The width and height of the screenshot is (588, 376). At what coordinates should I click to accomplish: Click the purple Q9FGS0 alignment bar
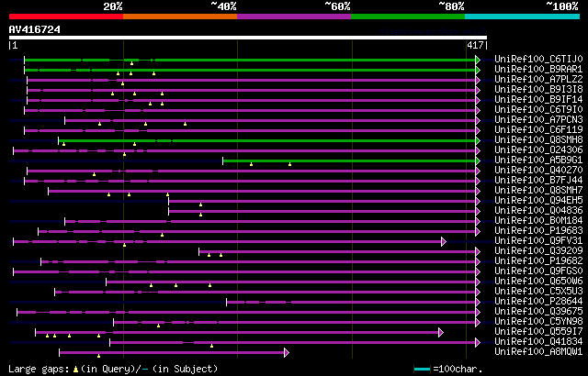pyautogui.click(x=244, y=272)
